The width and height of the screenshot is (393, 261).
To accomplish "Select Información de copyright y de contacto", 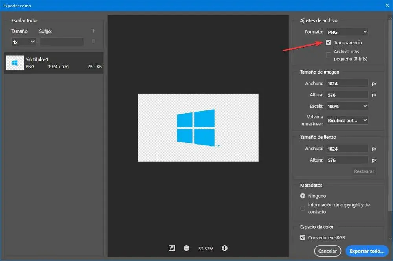I will (x=303, y=208).
